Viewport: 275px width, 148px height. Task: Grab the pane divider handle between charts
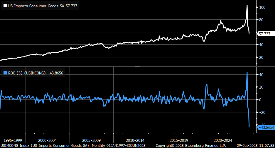coord(137,66)
